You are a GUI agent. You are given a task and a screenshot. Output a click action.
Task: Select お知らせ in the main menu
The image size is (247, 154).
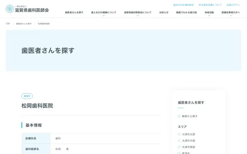coord(164,12)
